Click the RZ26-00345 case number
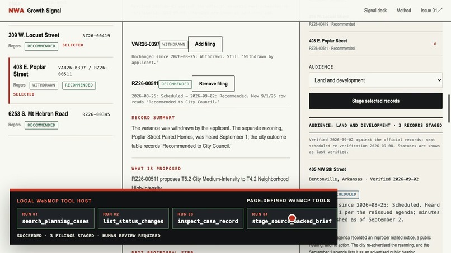This screenshot has height=253, width=451. (96, 114)
